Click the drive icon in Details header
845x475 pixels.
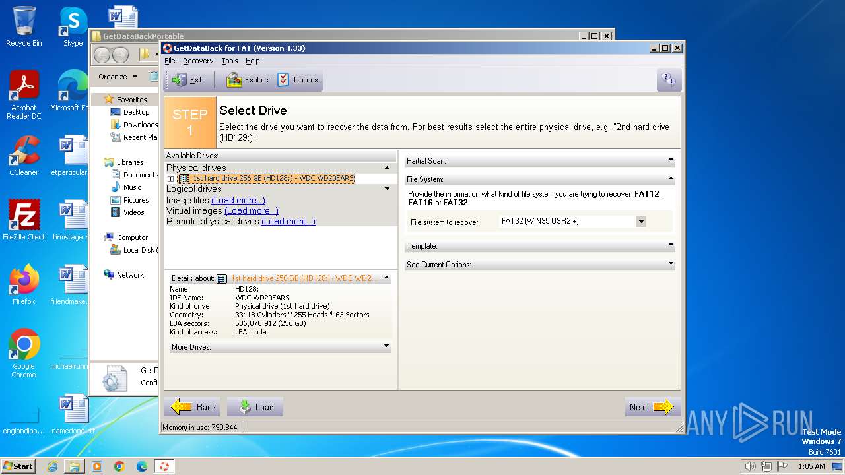click(x=222, y=278)
